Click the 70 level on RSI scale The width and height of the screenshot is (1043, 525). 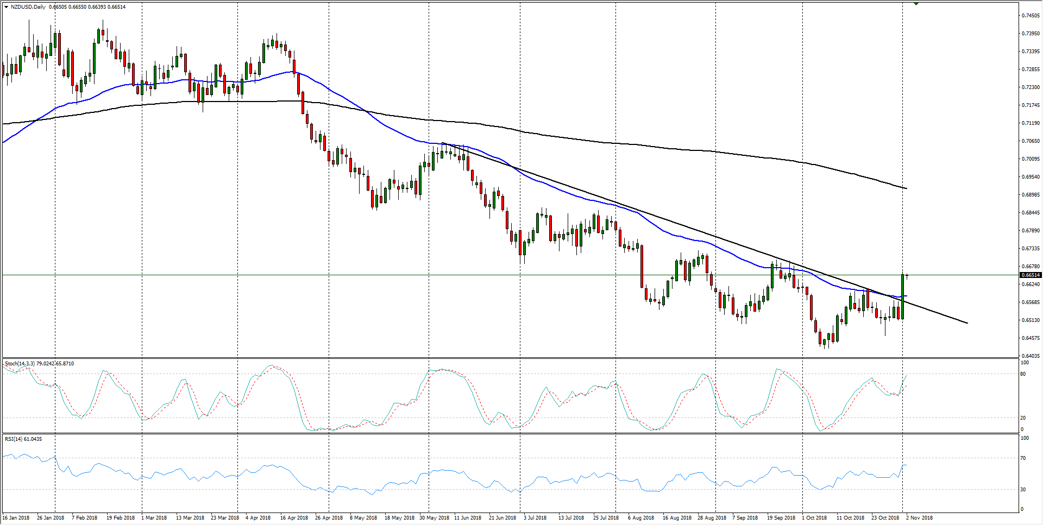(1023, 458)
